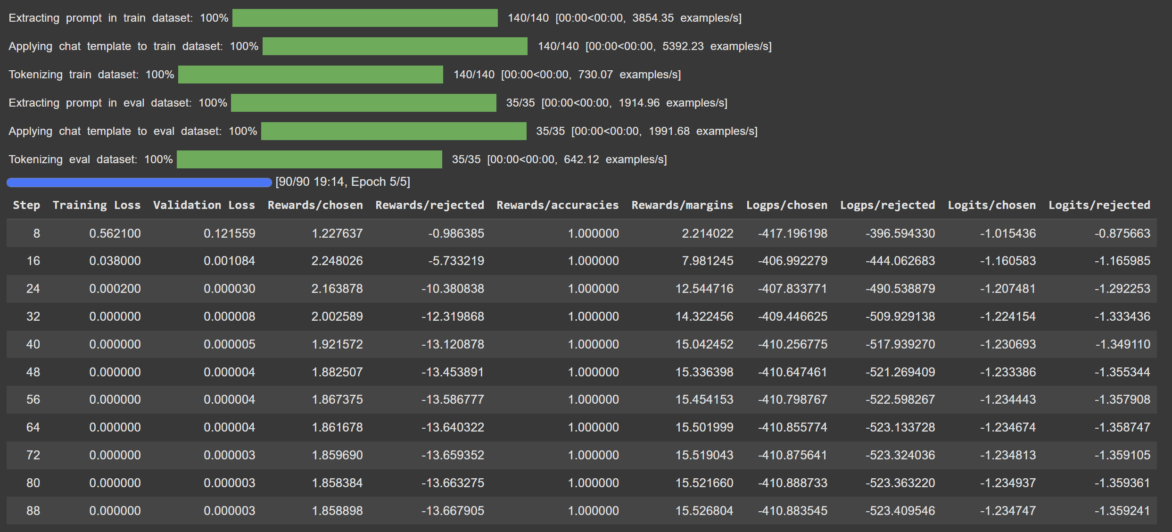This screenshot has width=1172, height=532.
Task: Click the Rewards/chosen column header
Action: point(315,205)
